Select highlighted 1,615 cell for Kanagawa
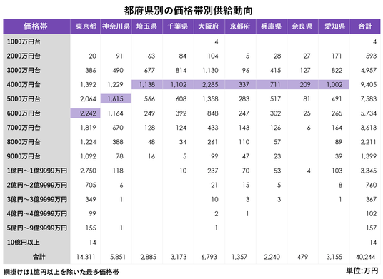Screen dimensions: 383x279 [x=116, y=98]
